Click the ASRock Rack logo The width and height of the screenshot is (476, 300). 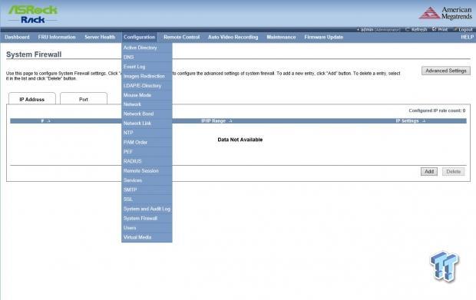(x=33, y=15)
